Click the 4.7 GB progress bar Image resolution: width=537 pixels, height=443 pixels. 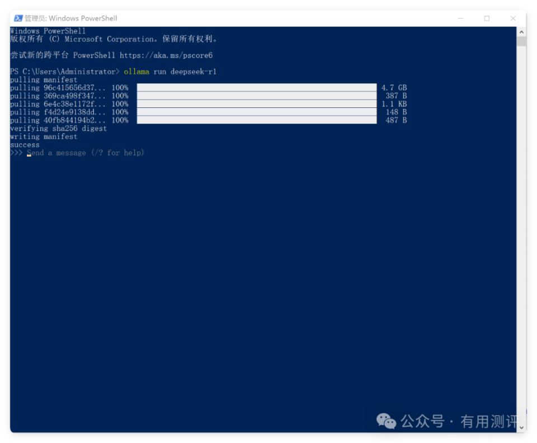(x=257, y=88)
